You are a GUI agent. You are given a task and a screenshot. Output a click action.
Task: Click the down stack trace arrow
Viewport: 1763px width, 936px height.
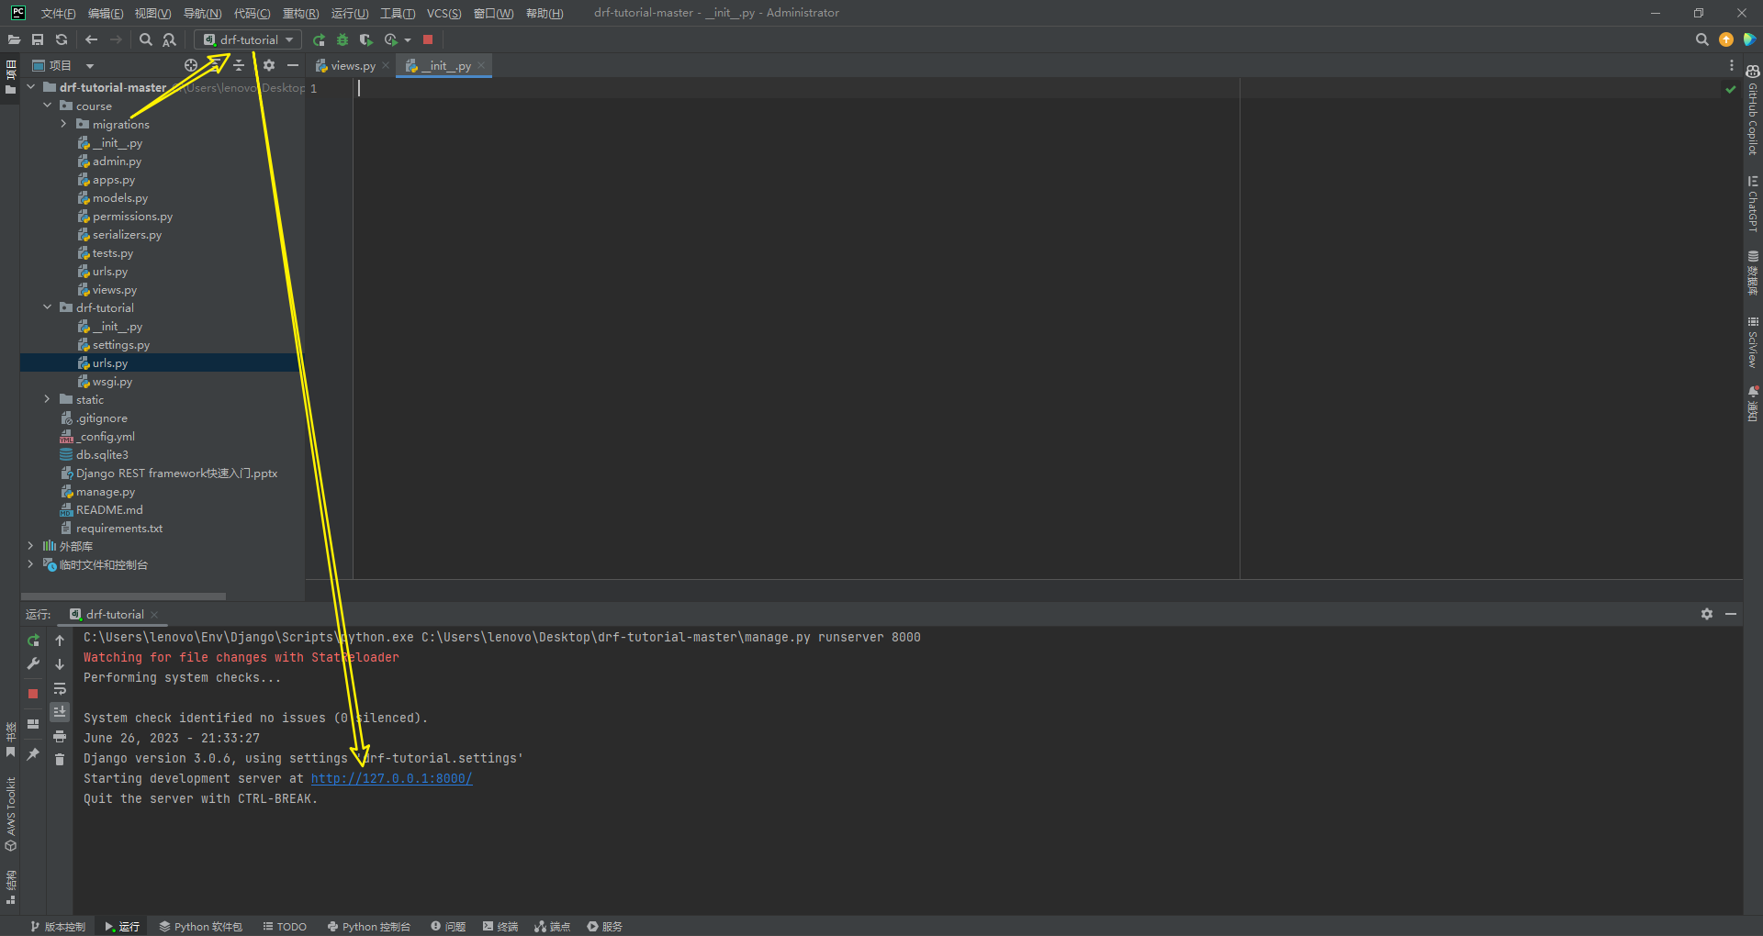pos(60,663)
